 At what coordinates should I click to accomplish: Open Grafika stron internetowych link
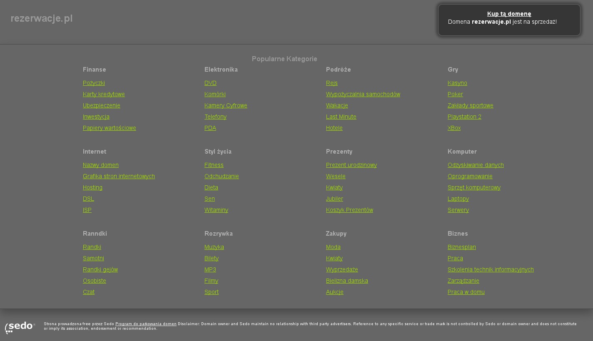(x=119, y=176)
